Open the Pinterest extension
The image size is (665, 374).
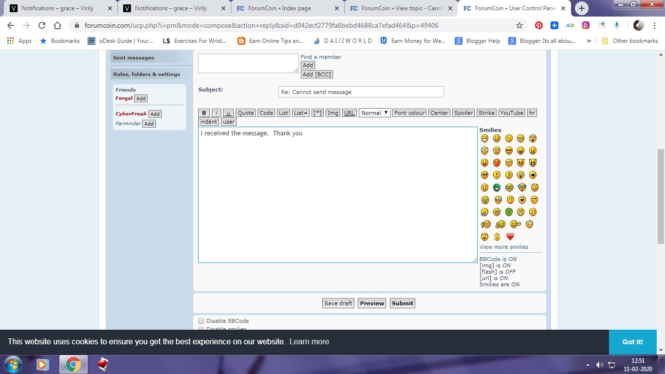pyautogui.click(x=538, y=26)
